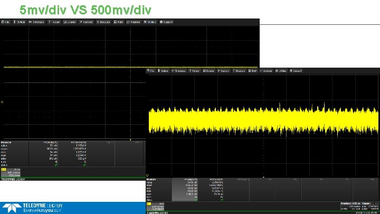Select C1 channel descriptor in right window

click(155, 207)
